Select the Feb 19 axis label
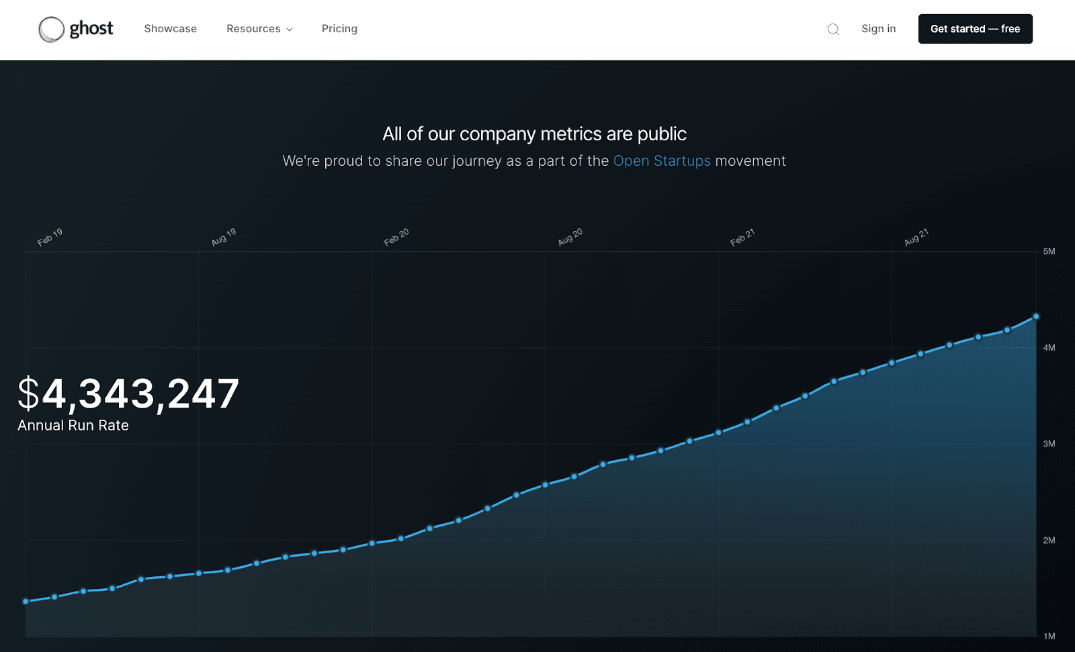This screenshot has width=1075, height=652. [50, 237]
